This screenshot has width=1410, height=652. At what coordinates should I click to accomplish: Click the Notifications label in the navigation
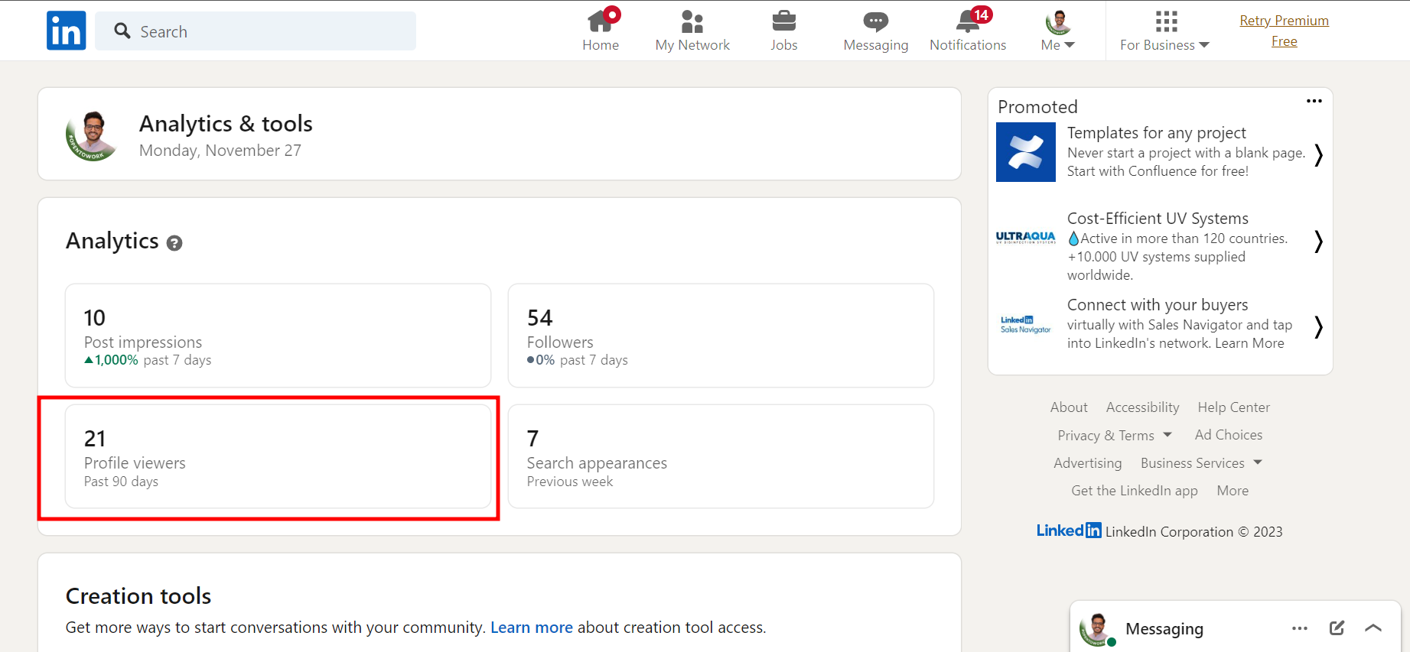coord(968,45)
